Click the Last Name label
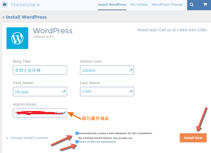 (x=90, y=83)
